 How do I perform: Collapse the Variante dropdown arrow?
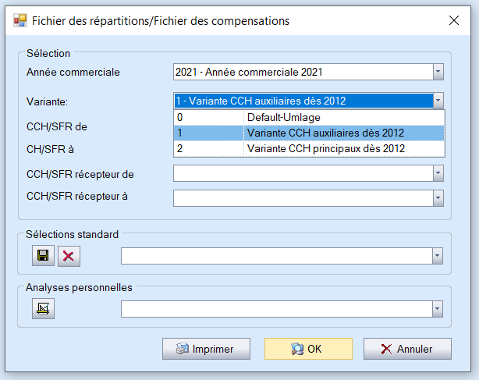(438, 101)
